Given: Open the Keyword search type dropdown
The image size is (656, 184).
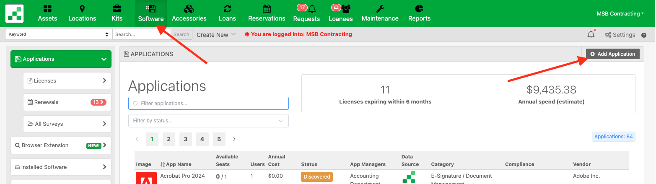Looking at the screenshot, I should click(59, 34).
